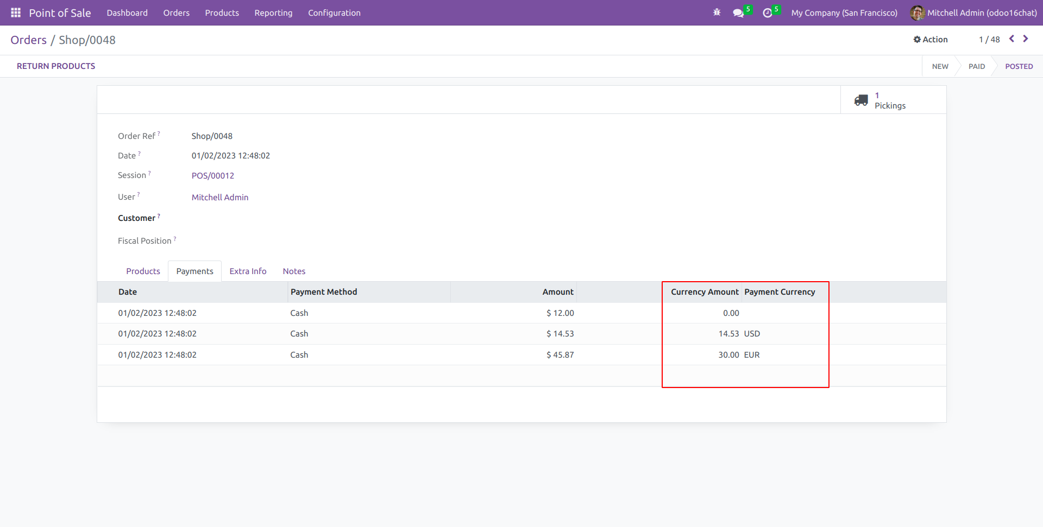Go to next order record arrow

(1026, 39)
